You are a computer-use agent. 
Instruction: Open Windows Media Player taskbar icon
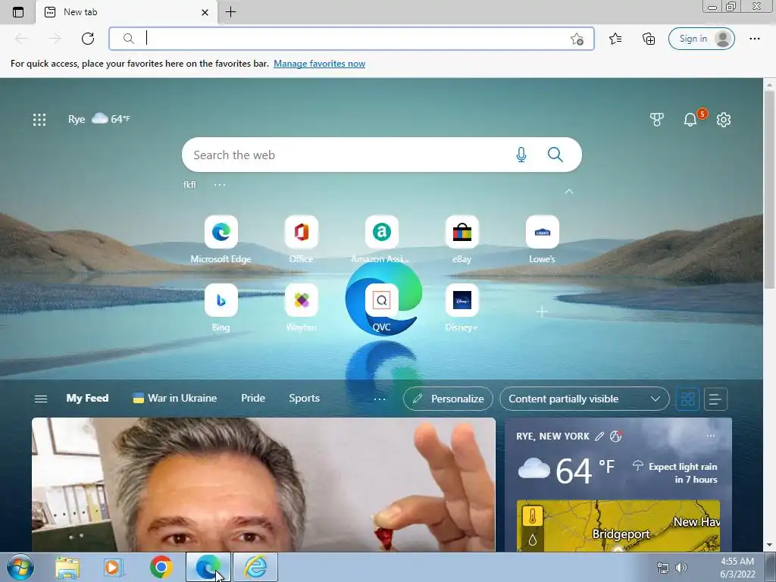pos(114,567)
